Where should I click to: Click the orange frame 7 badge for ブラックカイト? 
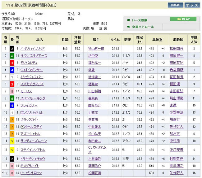coord(12,119)
